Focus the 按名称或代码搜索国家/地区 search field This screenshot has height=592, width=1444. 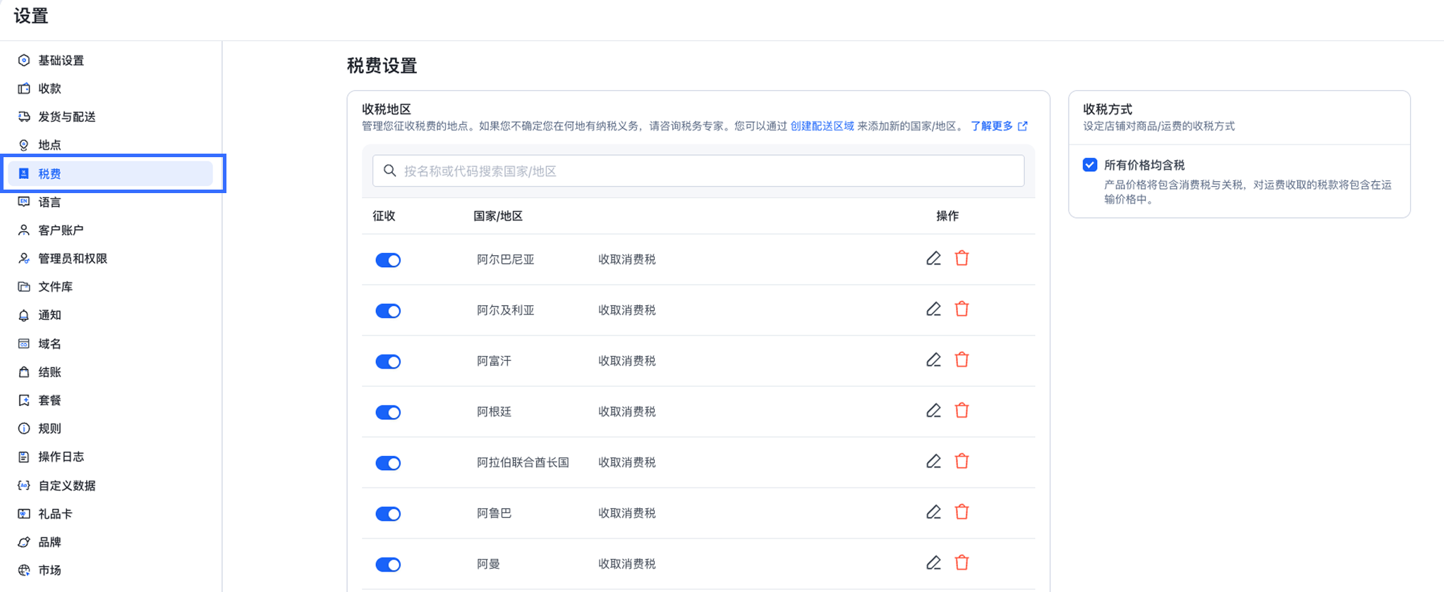(698, 171)
